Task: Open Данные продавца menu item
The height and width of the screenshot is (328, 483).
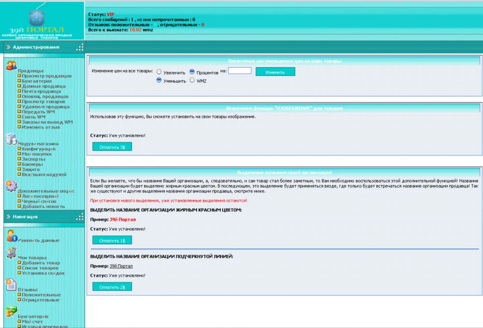Action: [x=44, y=86]
